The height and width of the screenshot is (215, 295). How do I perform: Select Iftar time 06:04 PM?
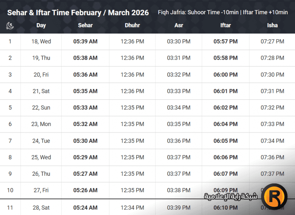(226, 124)
